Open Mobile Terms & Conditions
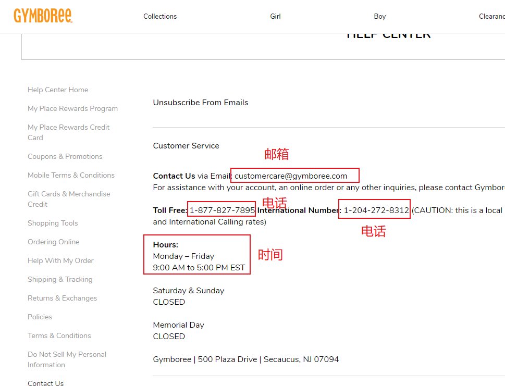Viewport: 505px width, 386px height. pos(71,175)
